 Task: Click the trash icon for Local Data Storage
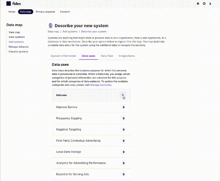[123, 152]
